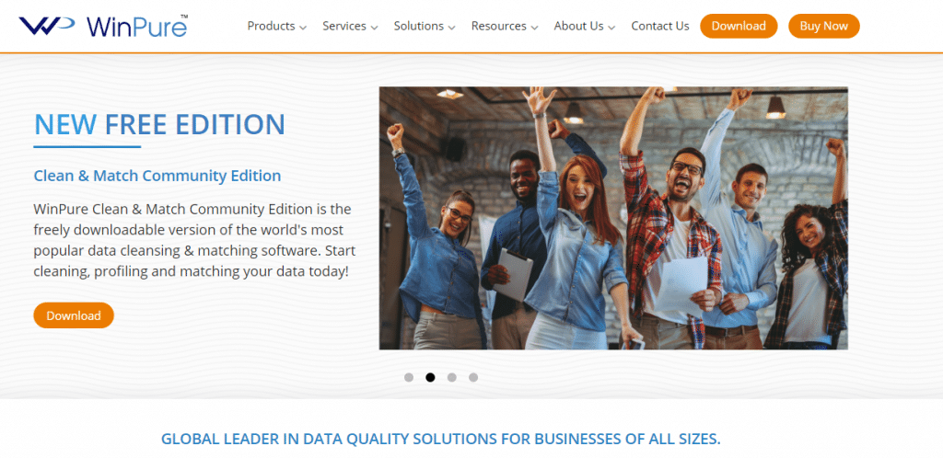Click the WinPure Community Edition description paragraph
943x458 pixels.
click(x=194, y=240)
